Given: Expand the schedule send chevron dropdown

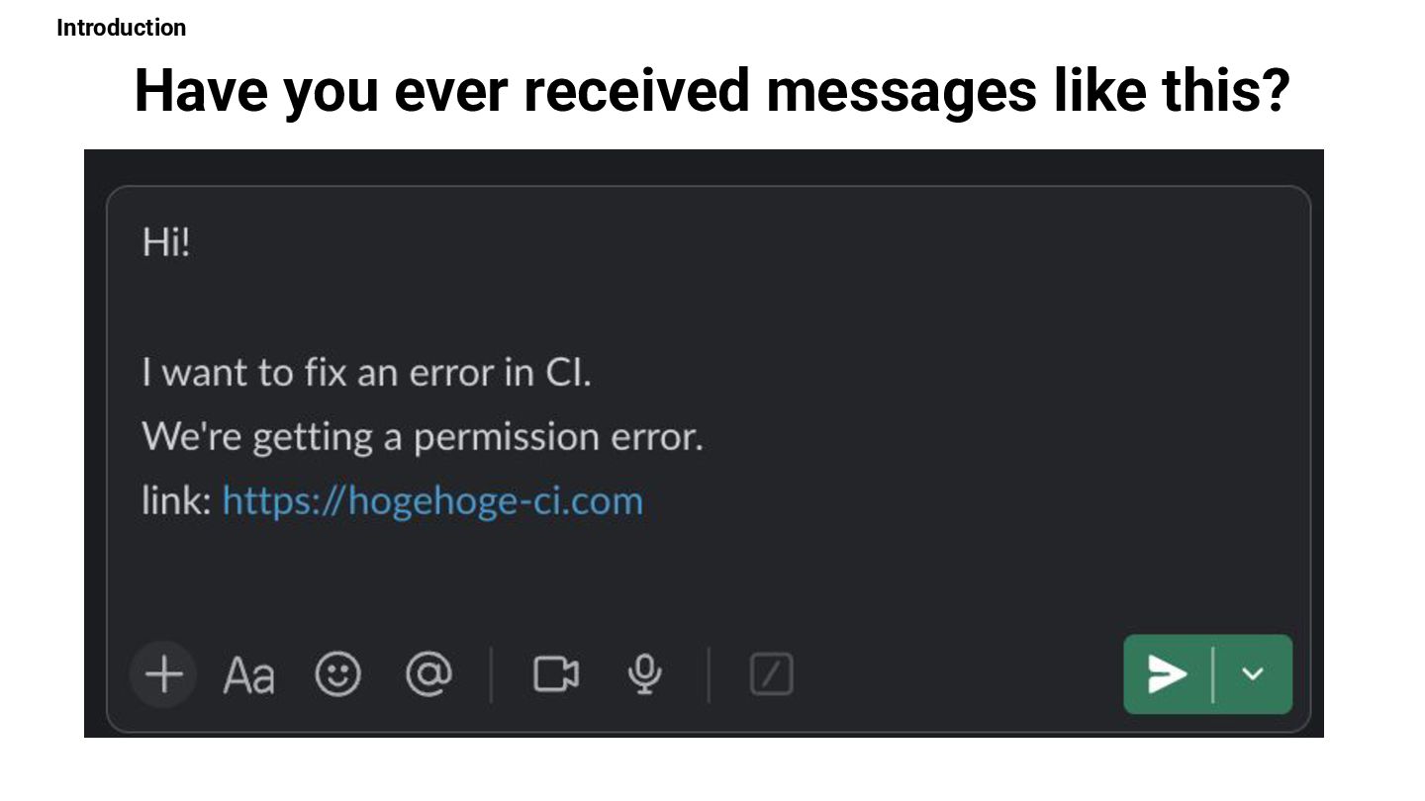Looking at the screenshot, I should (x=1253, y=674).
